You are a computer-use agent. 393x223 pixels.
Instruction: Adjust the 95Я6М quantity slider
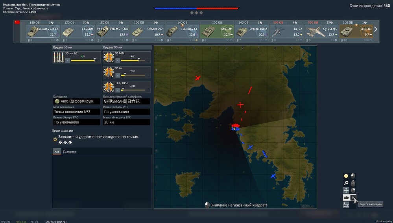click(x=133, y=61)
